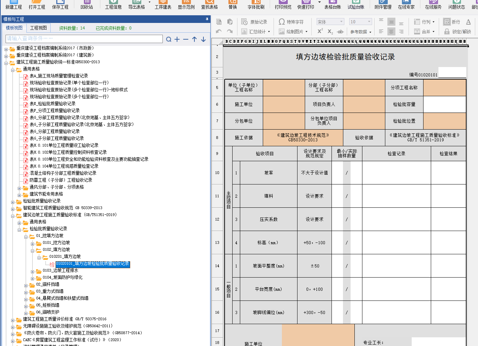The height and width of the screenshot is (346, 478).
Task: Open the 绘制图片 dropdown
Action: (x=293, y=32)
